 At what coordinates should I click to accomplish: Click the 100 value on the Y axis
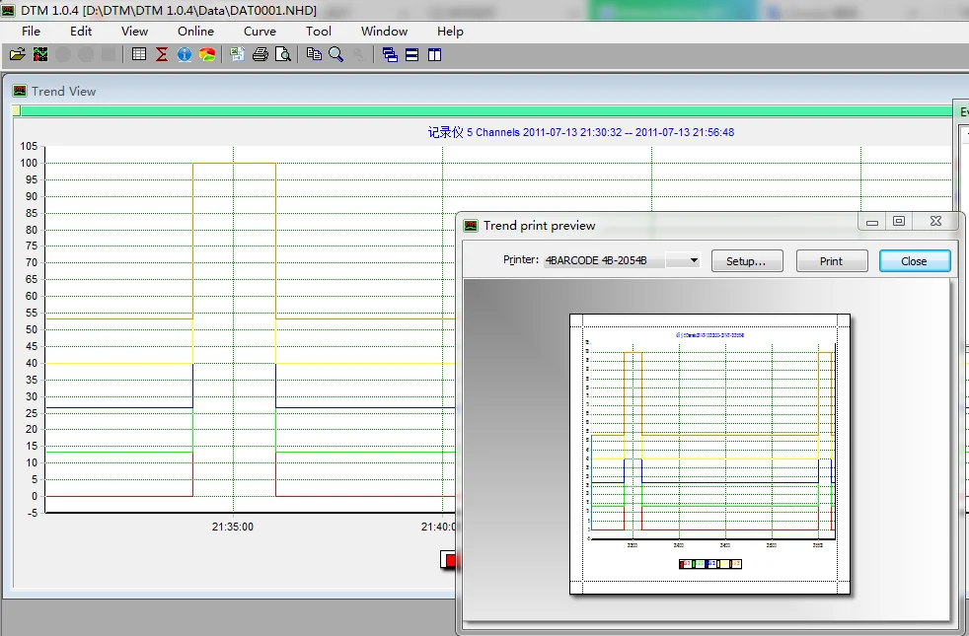pos(29,163)
